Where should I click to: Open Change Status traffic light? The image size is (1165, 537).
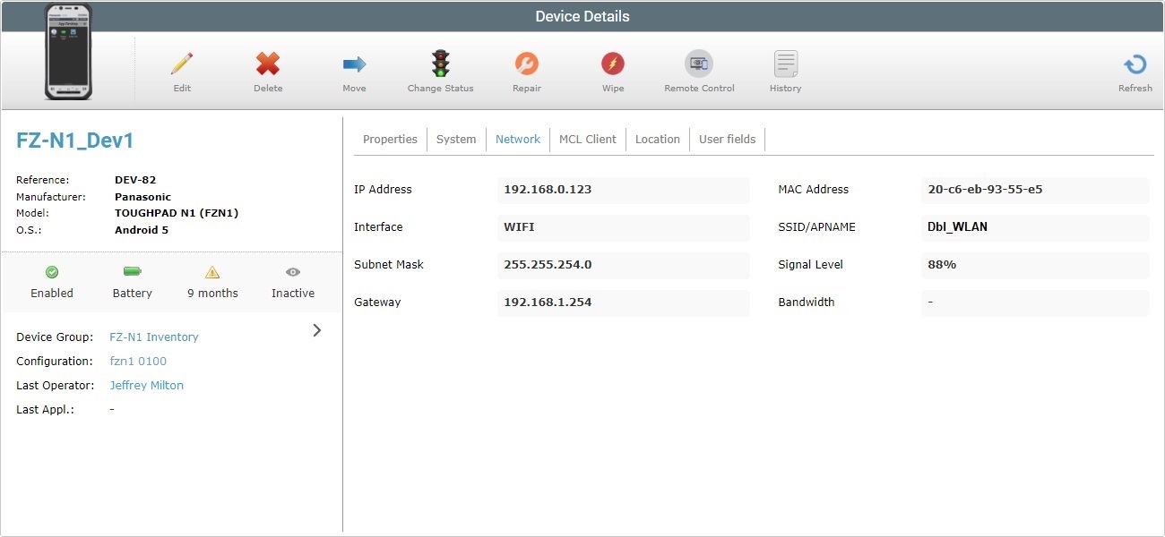440,64
